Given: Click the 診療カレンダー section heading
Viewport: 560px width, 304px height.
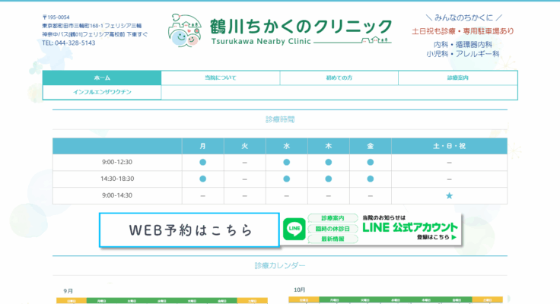Looking at the screenshot, I should click(280, 265).
